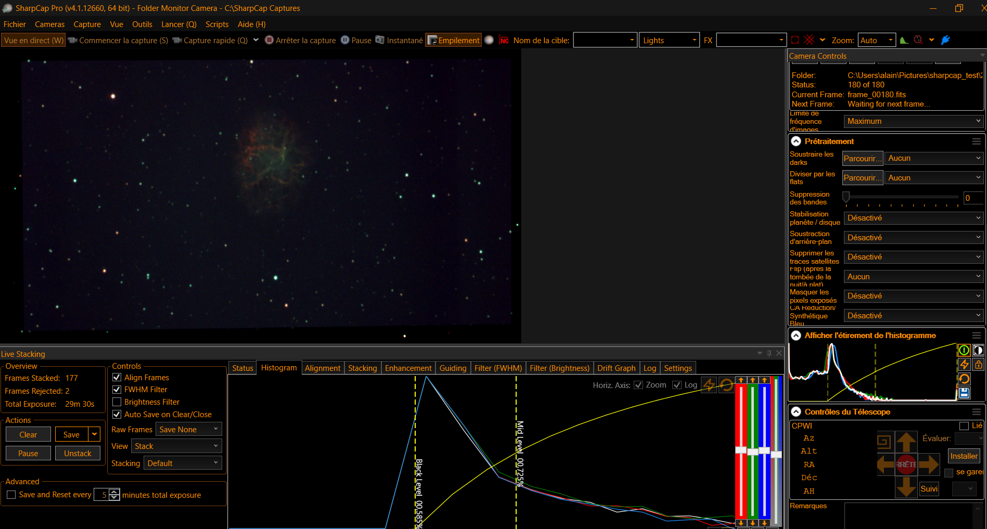Click the green channel level slider handle
The image size is (987, 529).
[753, 451]
